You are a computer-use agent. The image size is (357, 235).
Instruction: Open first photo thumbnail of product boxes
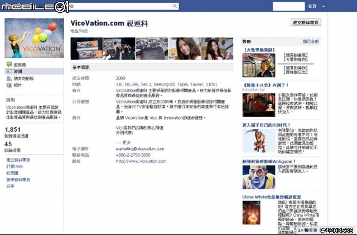(x=86, y=48)
